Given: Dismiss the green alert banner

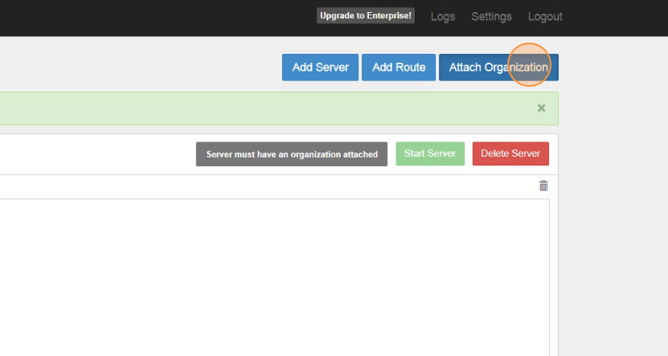Looking at the screenshot, I should click(541, 108).
